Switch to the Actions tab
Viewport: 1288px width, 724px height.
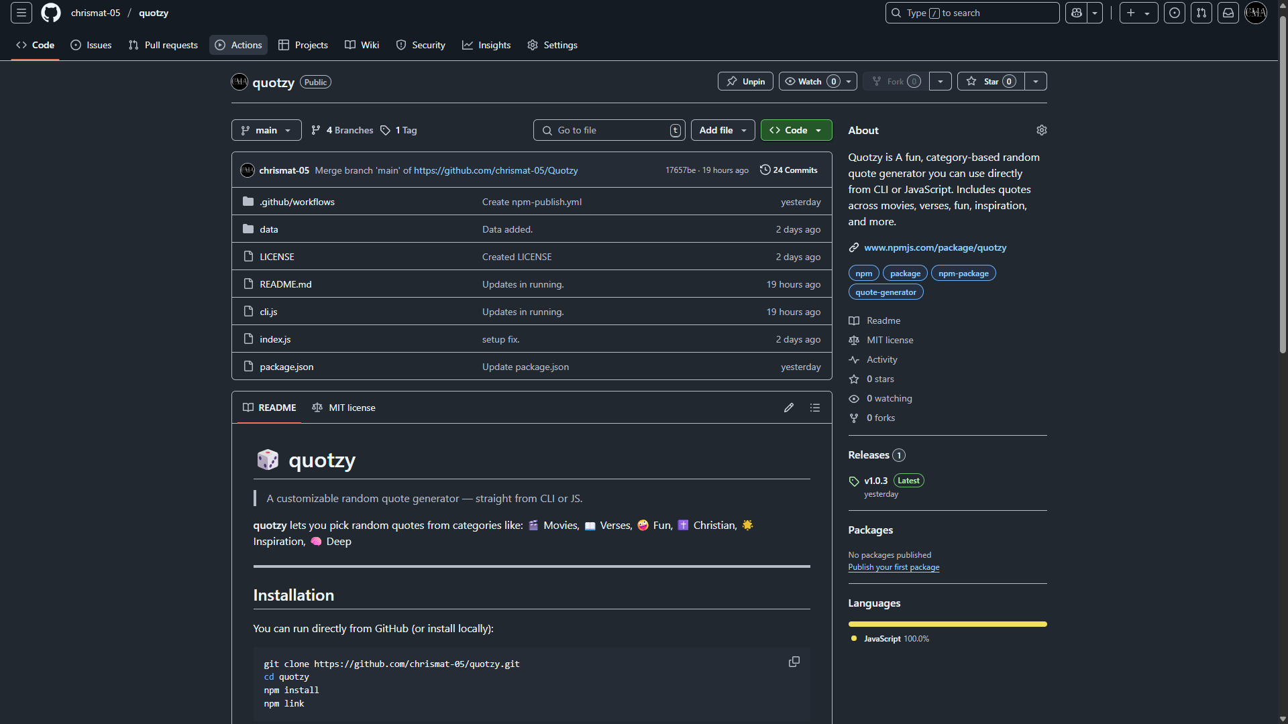click(x=238, y=45)
